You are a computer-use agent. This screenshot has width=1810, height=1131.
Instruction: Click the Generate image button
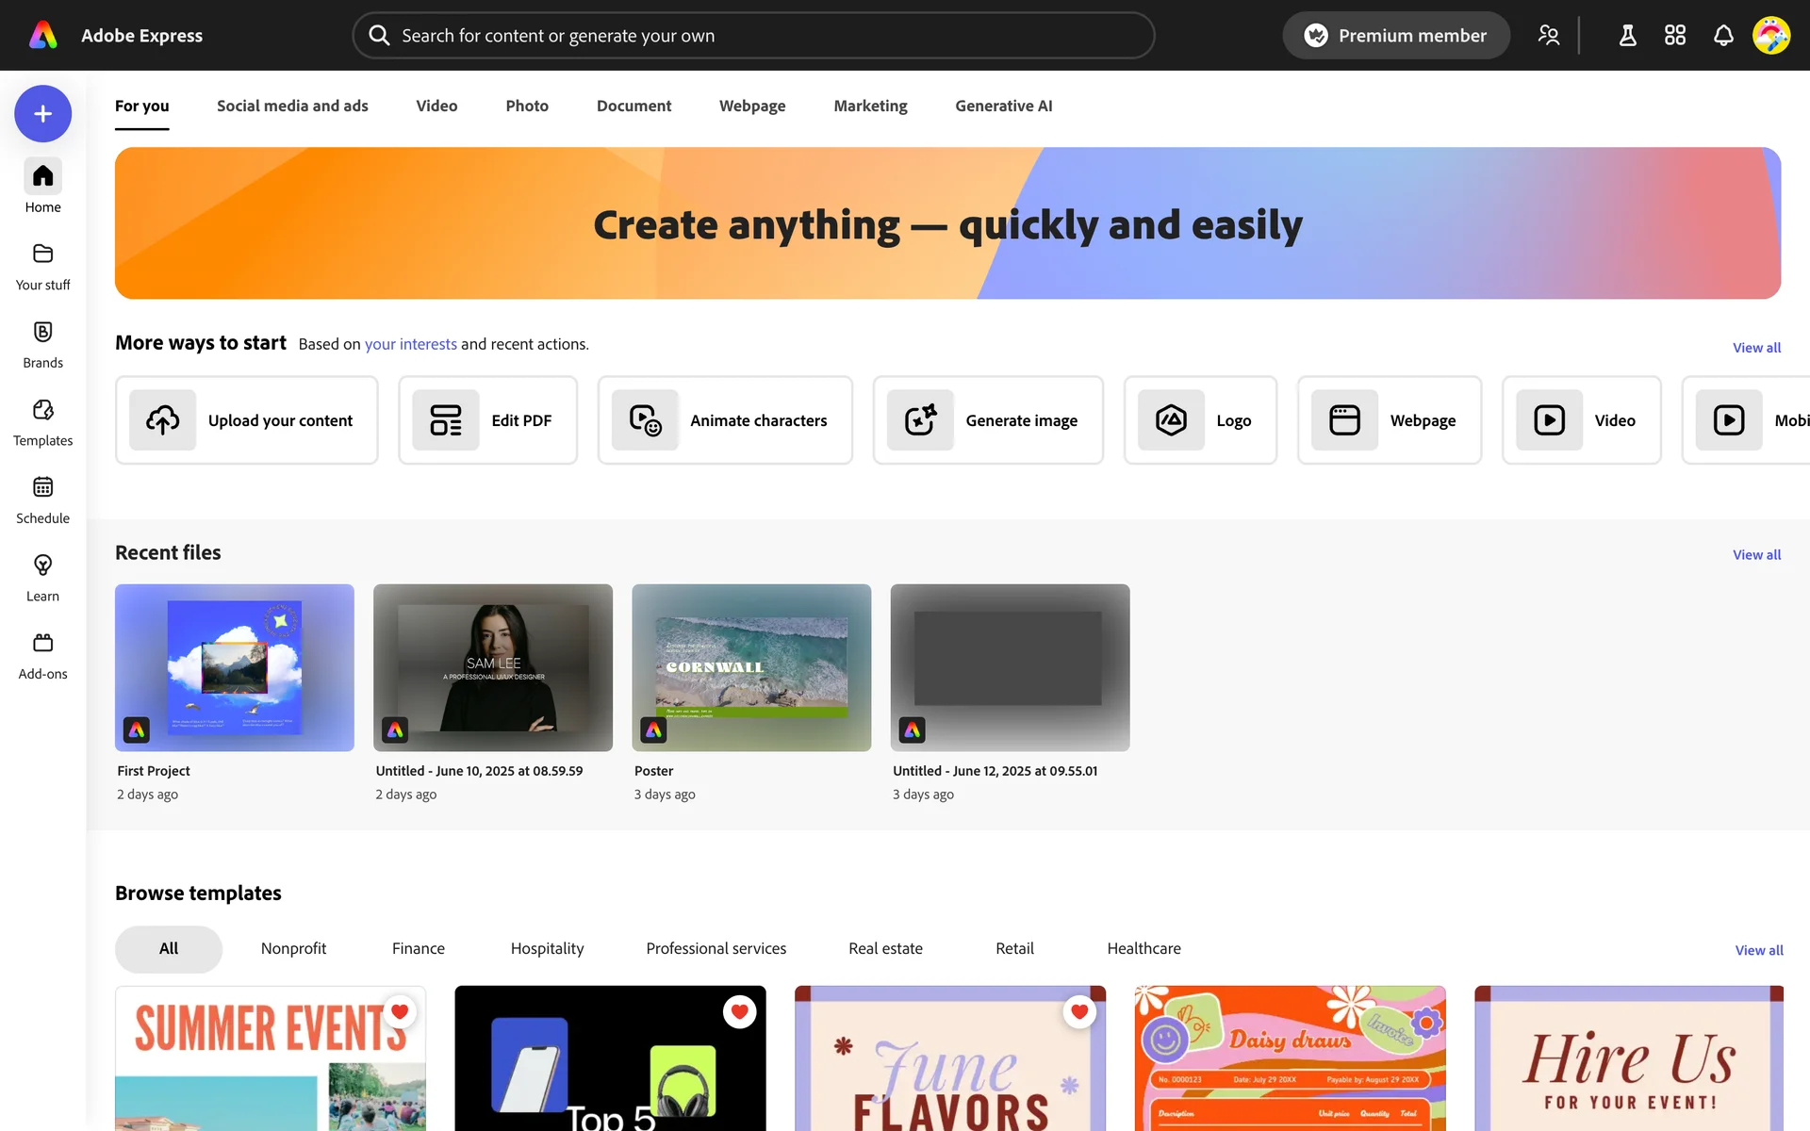(987, 420)
